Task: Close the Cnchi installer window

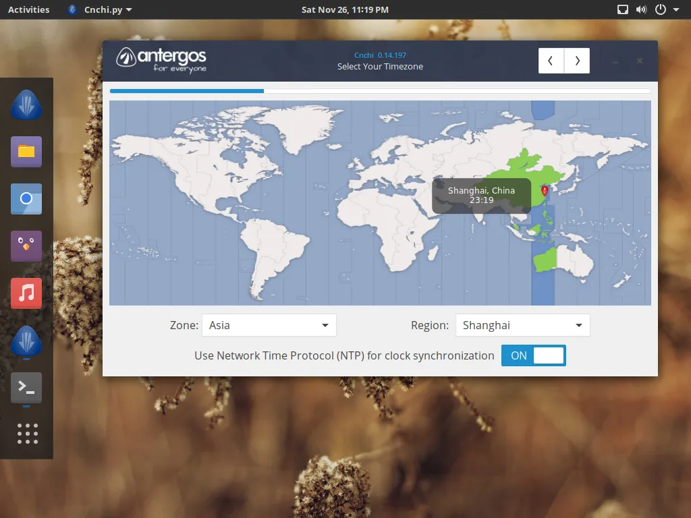Action: pyautogui.click(x=640, y=61)
